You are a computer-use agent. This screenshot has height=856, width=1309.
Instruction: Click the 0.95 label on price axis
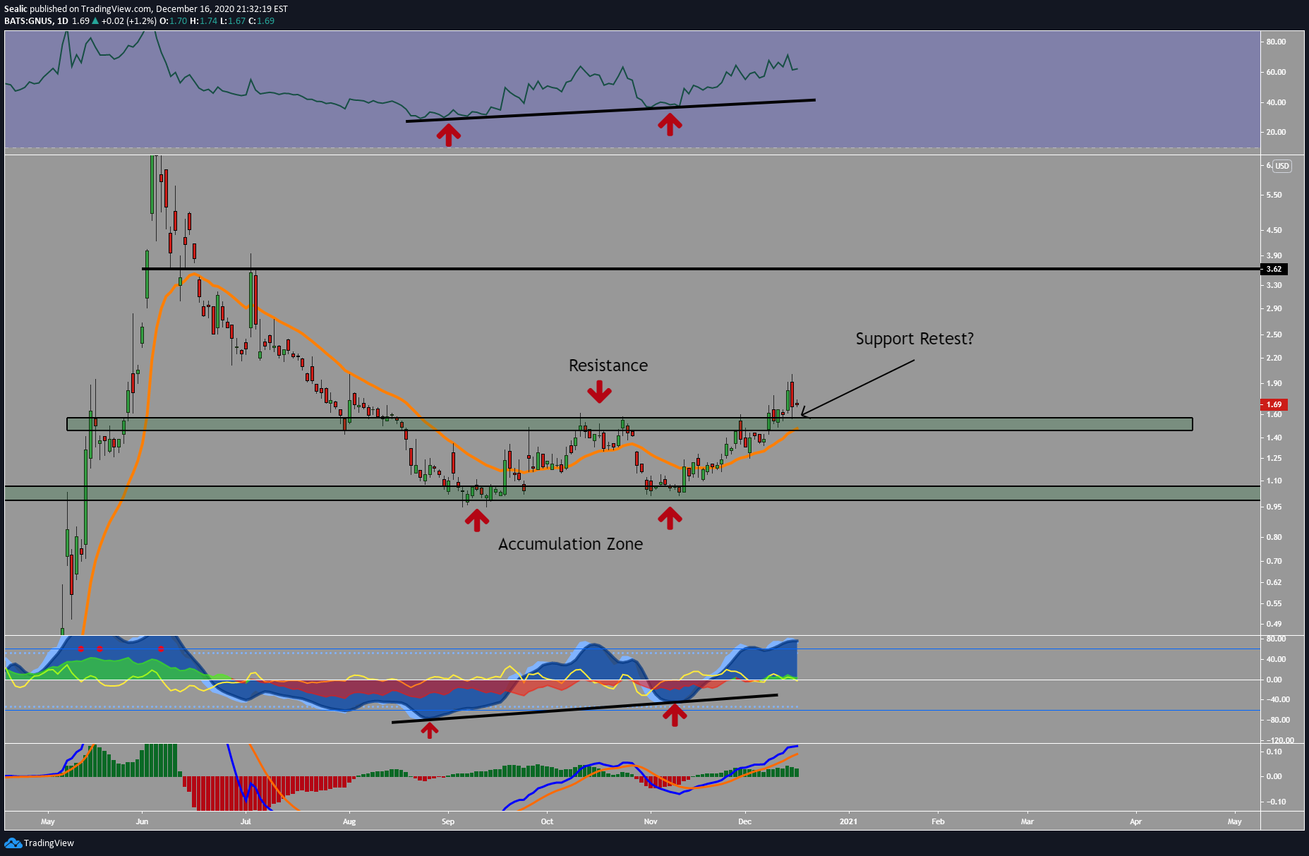click(1274, 507)
